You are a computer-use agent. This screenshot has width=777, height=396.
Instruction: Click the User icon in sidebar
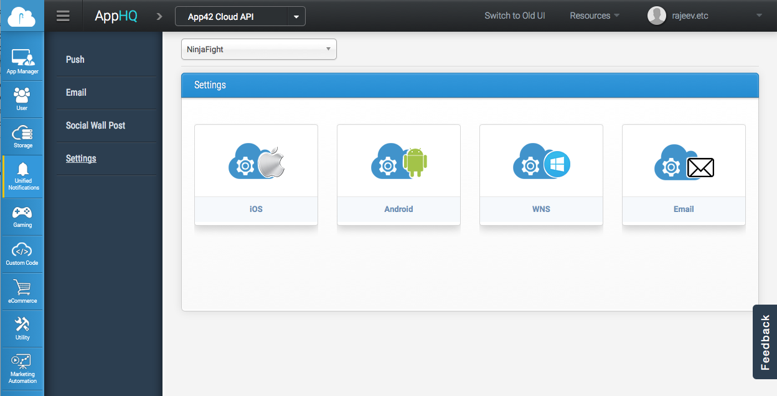pos(22,98)
